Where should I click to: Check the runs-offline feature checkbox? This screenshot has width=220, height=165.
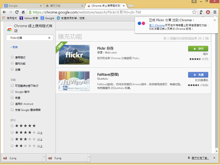point(12,85)
